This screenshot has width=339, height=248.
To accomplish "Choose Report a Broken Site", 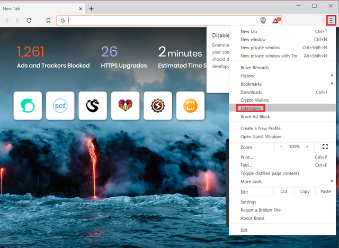I will click(x=282, y=210).
